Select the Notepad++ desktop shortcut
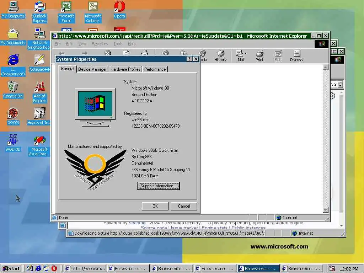This screenshot has height=273, width=364. [x=39, y=63]
